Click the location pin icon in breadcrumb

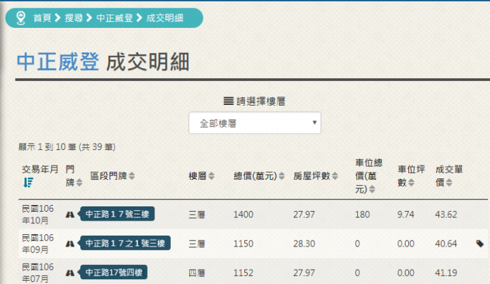(x=21, y=18)
